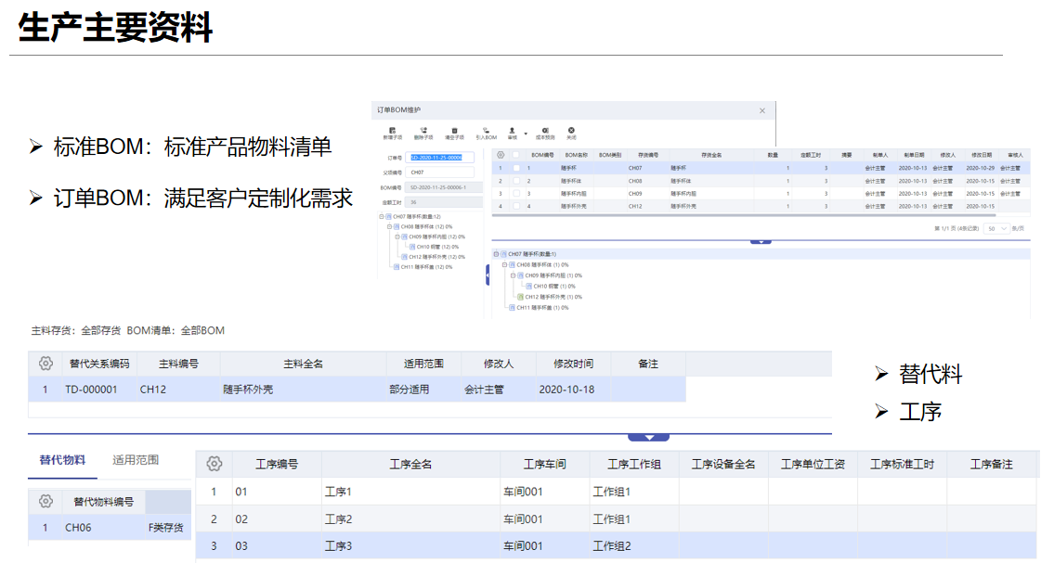The width and height of the screenshot is (1041, 563).
Task: Collapse CH07 随手杯(数量:12) tree node
Action: (382, 217)
